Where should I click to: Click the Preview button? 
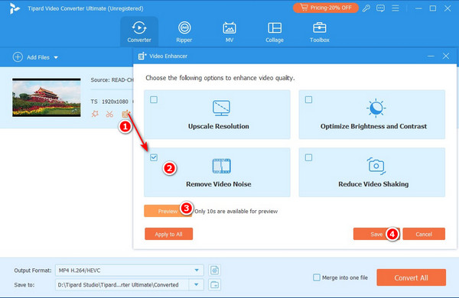pyautogui.click(x=168, y=211)
